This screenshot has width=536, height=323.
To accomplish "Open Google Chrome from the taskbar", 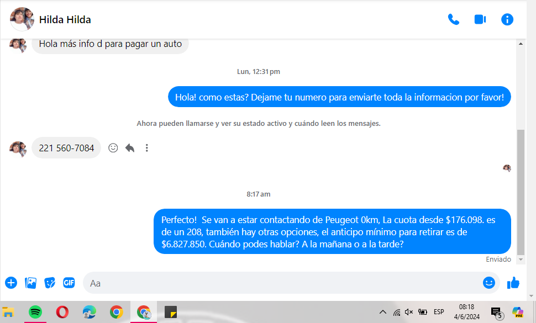I will click(116, 312).
